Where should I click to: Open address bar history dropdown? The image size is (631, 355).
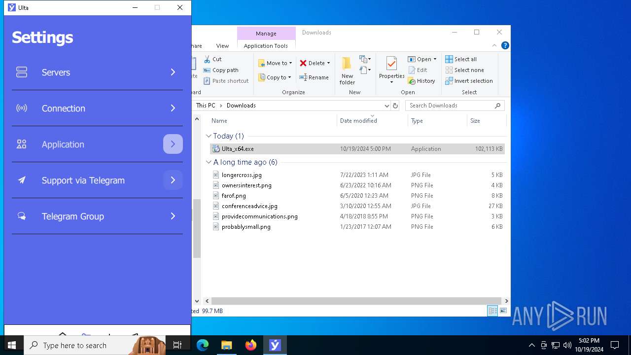click(x=386, y=106)
